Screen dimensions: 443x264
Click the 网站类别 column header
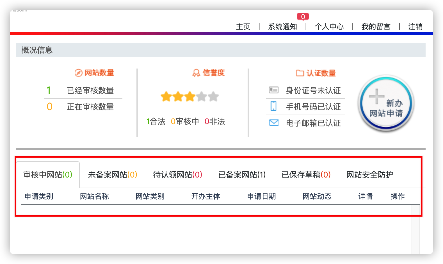tap(150, 196)
